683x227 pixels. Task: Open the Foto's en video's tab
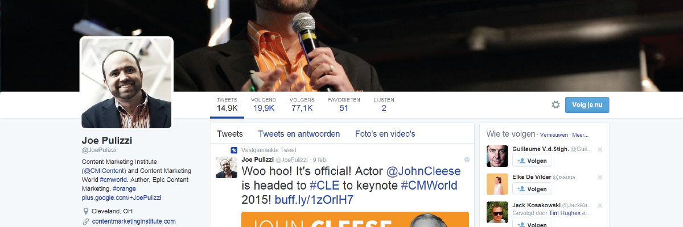point(385,134)
